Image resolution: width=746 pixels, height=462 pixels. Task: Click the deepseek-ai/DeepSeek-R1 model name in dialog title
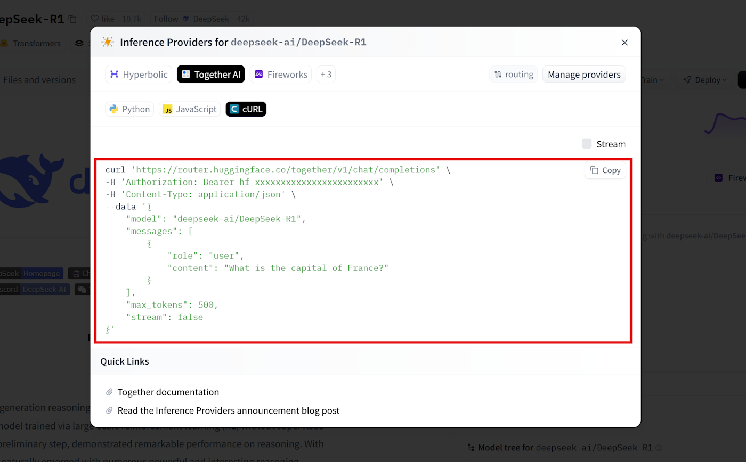tap(298, 43)
